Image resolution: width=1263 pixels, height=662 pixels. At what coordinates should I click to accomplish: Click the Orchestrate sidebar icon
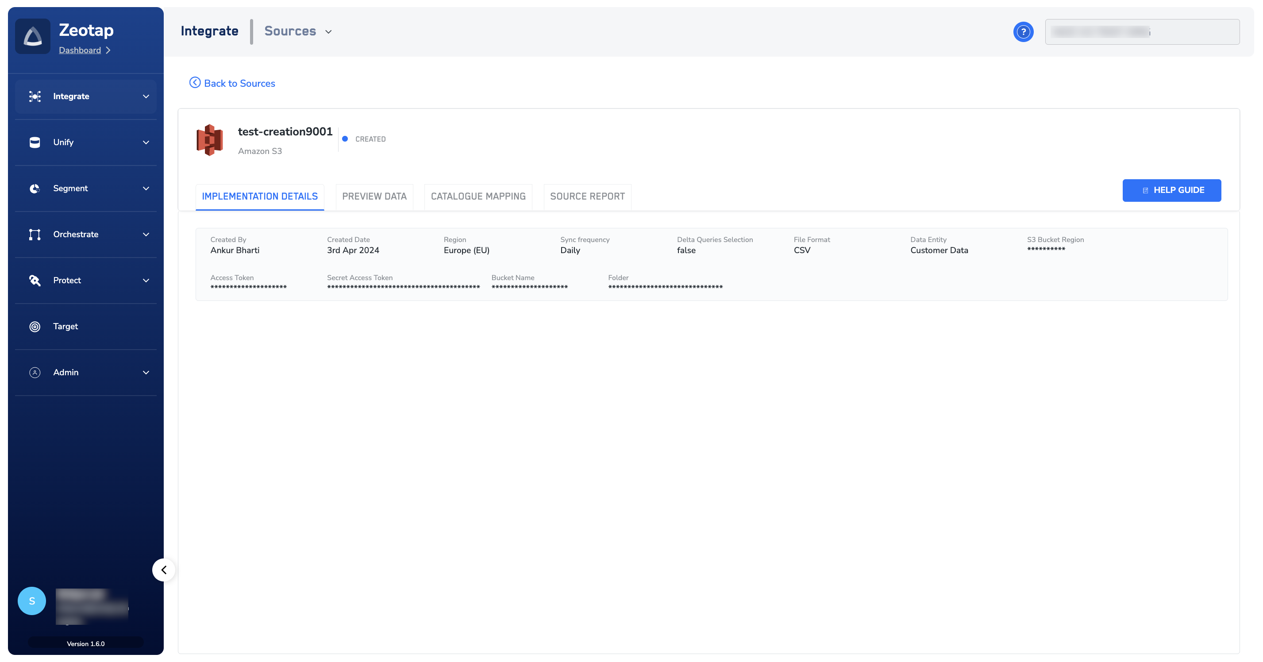(x=35, y=235)
